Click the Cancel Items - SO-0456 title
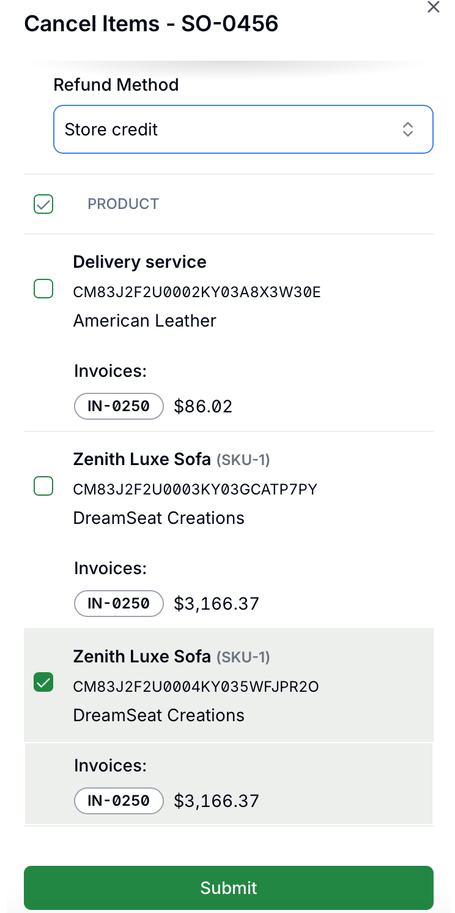The height and width of the screenshot is (913, 455). (x=151, y=24)
